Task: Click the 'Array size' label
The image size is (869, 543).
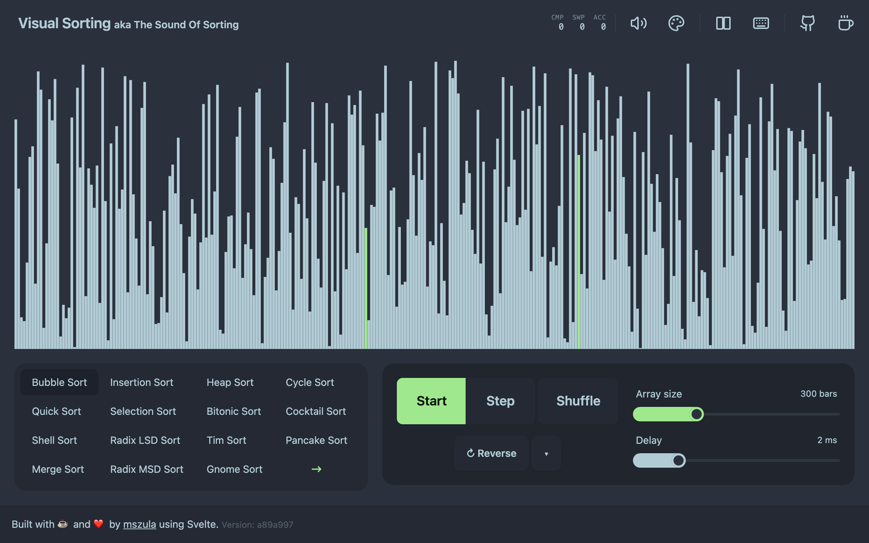Action: click(x=659, y=394)
